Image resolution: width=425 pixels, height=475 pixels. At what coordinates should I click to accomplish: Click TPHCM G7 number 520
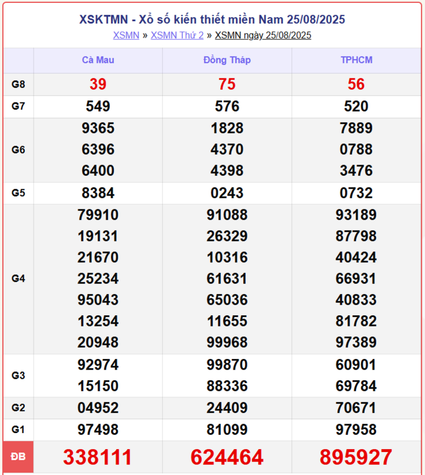click(356, 106)
